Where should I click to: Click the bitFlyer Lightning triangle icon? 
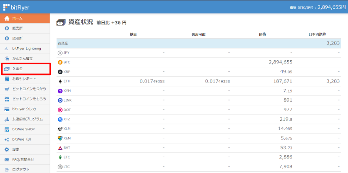(7, 49)
